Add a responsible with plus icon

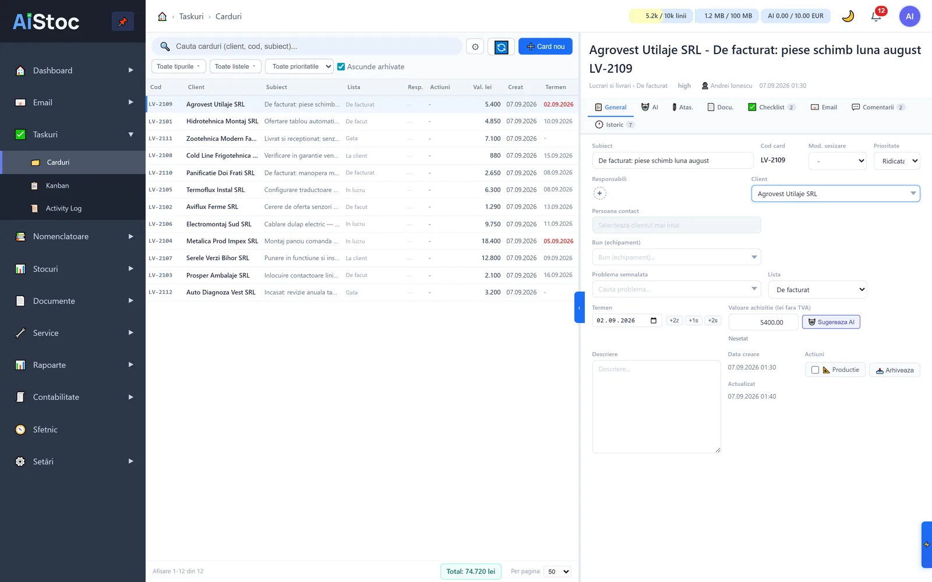coord(599,193)
